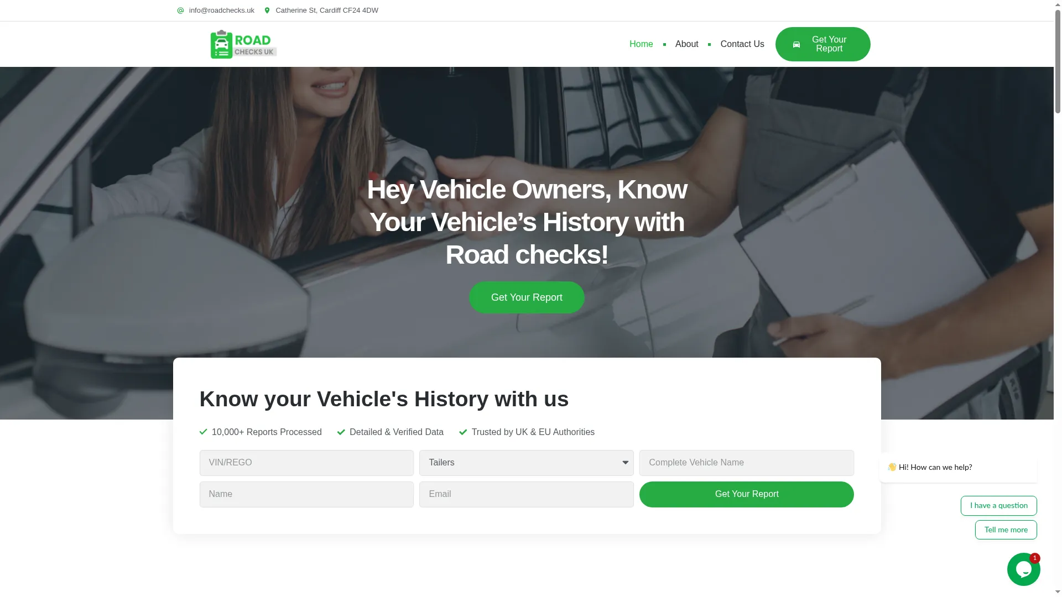
Task: Choose 'Tell me more' chat reply
Action: 1006,530
